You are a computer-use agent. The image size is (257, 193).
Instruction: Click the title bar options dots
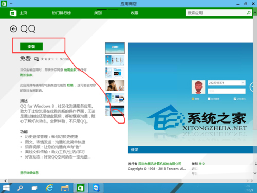click(x=11, y=4)
